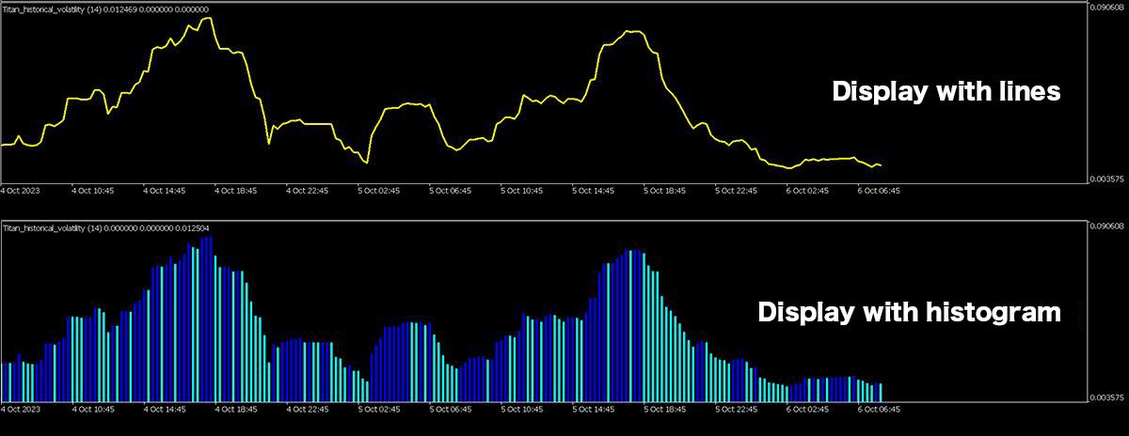Click the 0.090608 scale value on the histogram chart
Screen dimensions: 1129x436
point(1107,227)
